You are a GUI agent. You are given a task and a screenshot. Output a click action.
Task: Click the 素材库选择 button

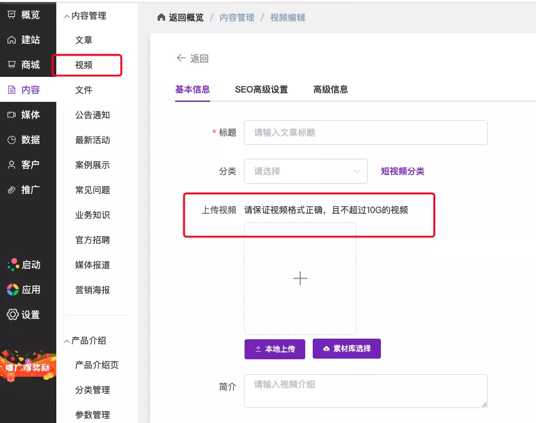coord(346,349)
